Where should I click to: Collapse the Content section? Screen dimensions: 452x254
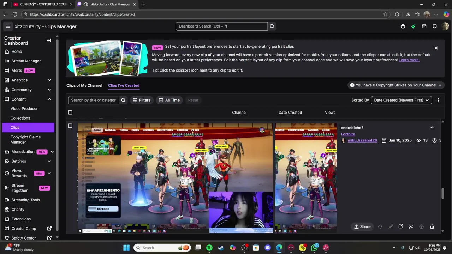(49, 99)
